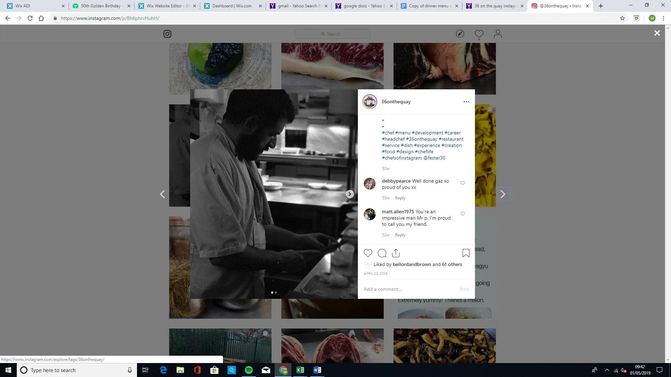The image size is (671, 377).
Task: Open Task View on taskbar
Action: click(145, 370)
